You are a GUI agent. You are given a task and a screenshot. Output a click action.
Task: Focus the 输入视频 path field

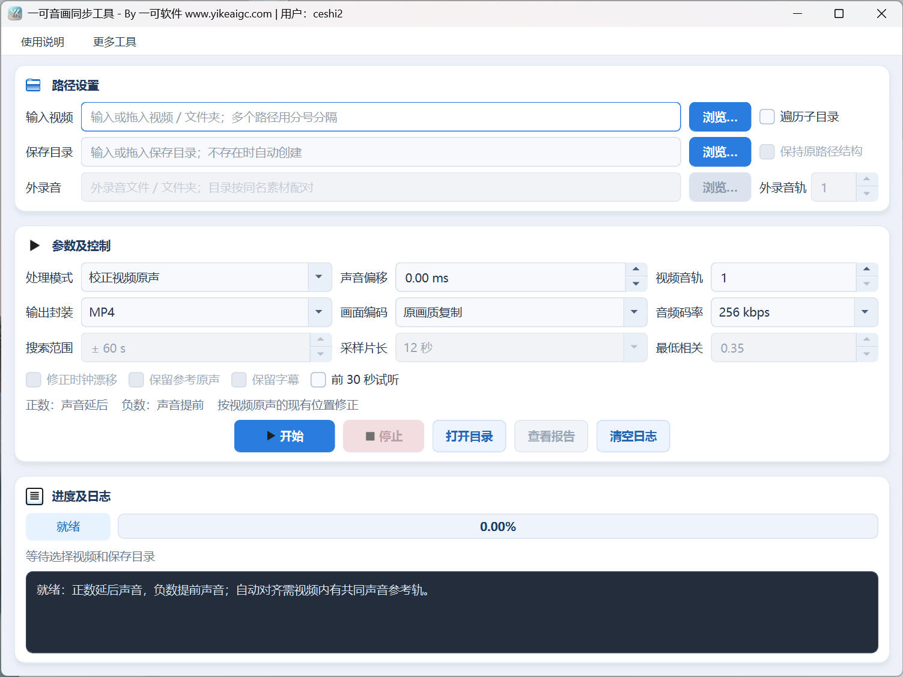(381, 117)
